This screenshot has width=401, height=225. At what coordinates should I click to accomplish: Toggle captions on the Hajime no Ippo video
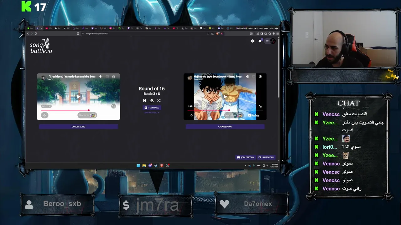[254, 77]
